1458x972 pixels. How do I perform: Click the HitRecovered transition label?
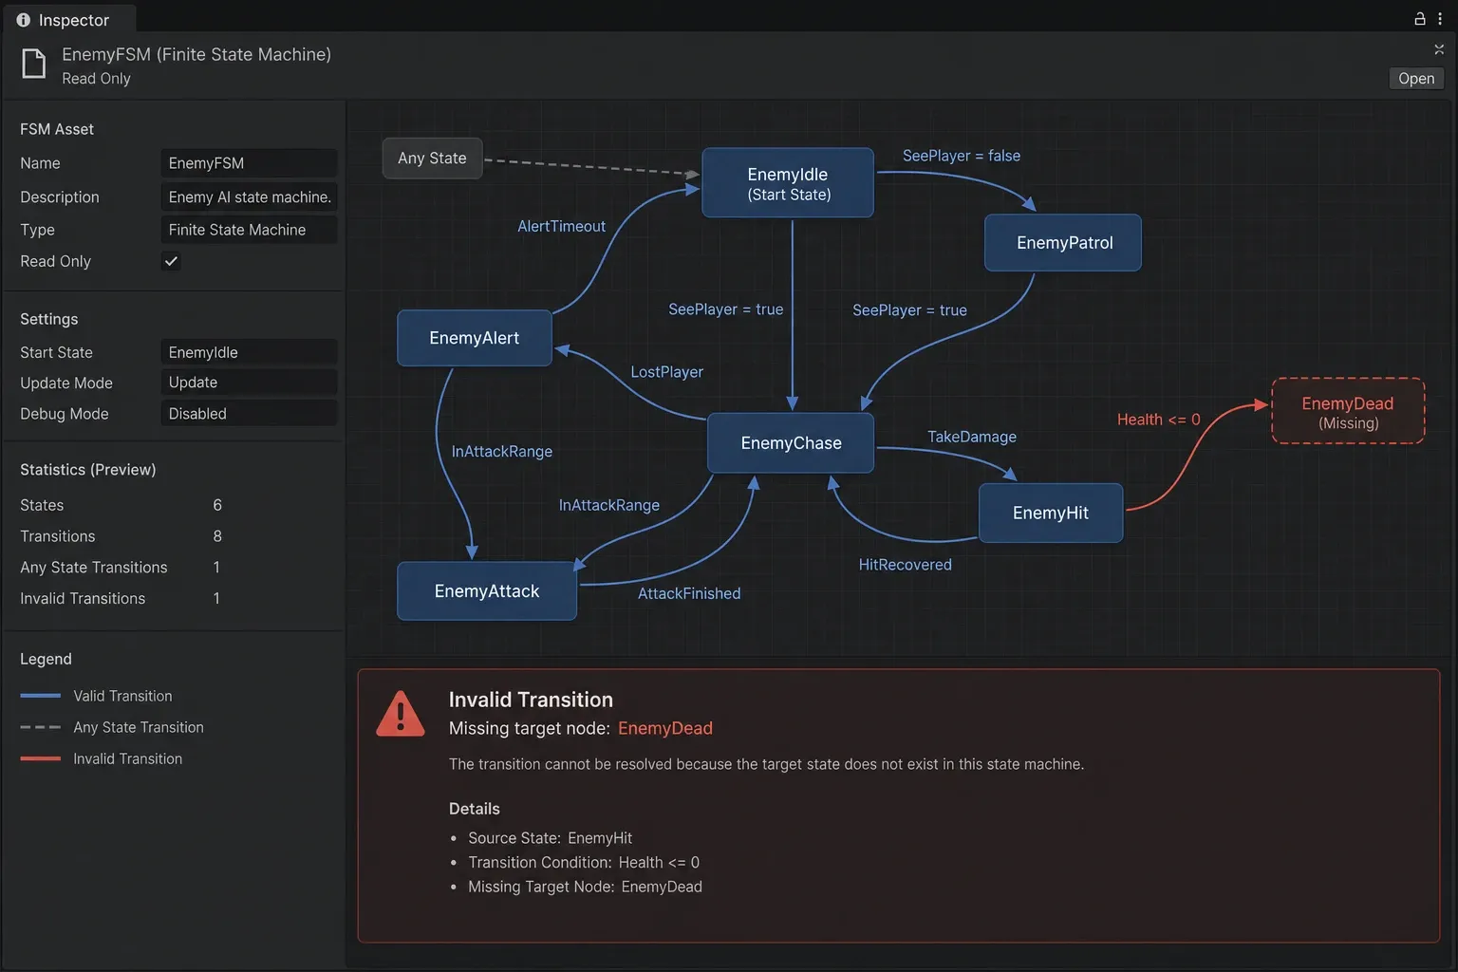click(x=905, y=565)
